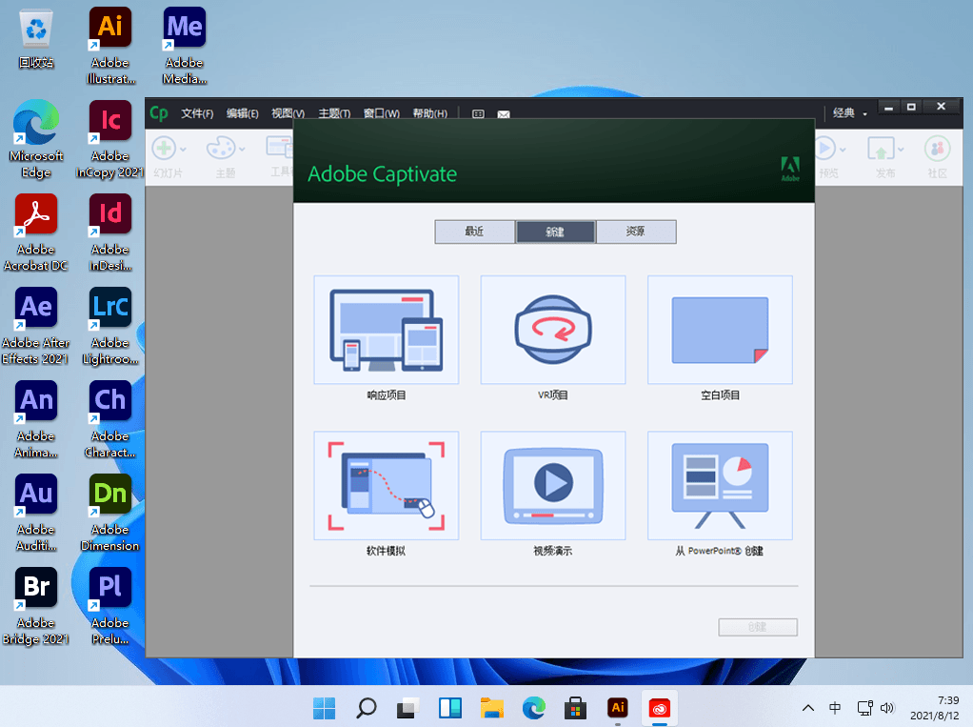Select the Adobe Dimension desktop icon

click(x=109, y=513)
